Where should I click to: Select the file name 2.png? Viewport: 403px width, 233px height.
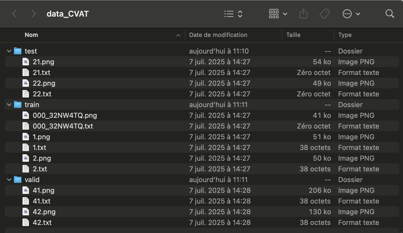point(42,158)
